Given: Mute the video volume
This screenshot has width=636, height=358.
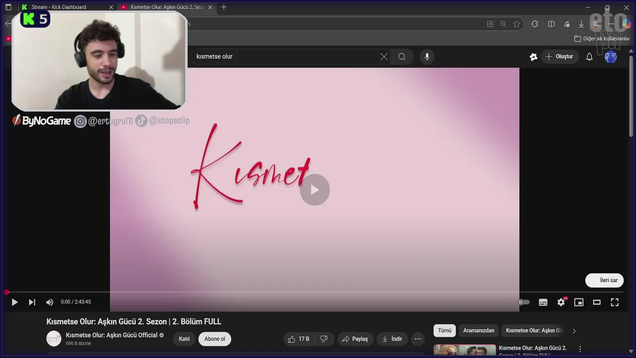Looking at the screenshot, I should (50, 302).
